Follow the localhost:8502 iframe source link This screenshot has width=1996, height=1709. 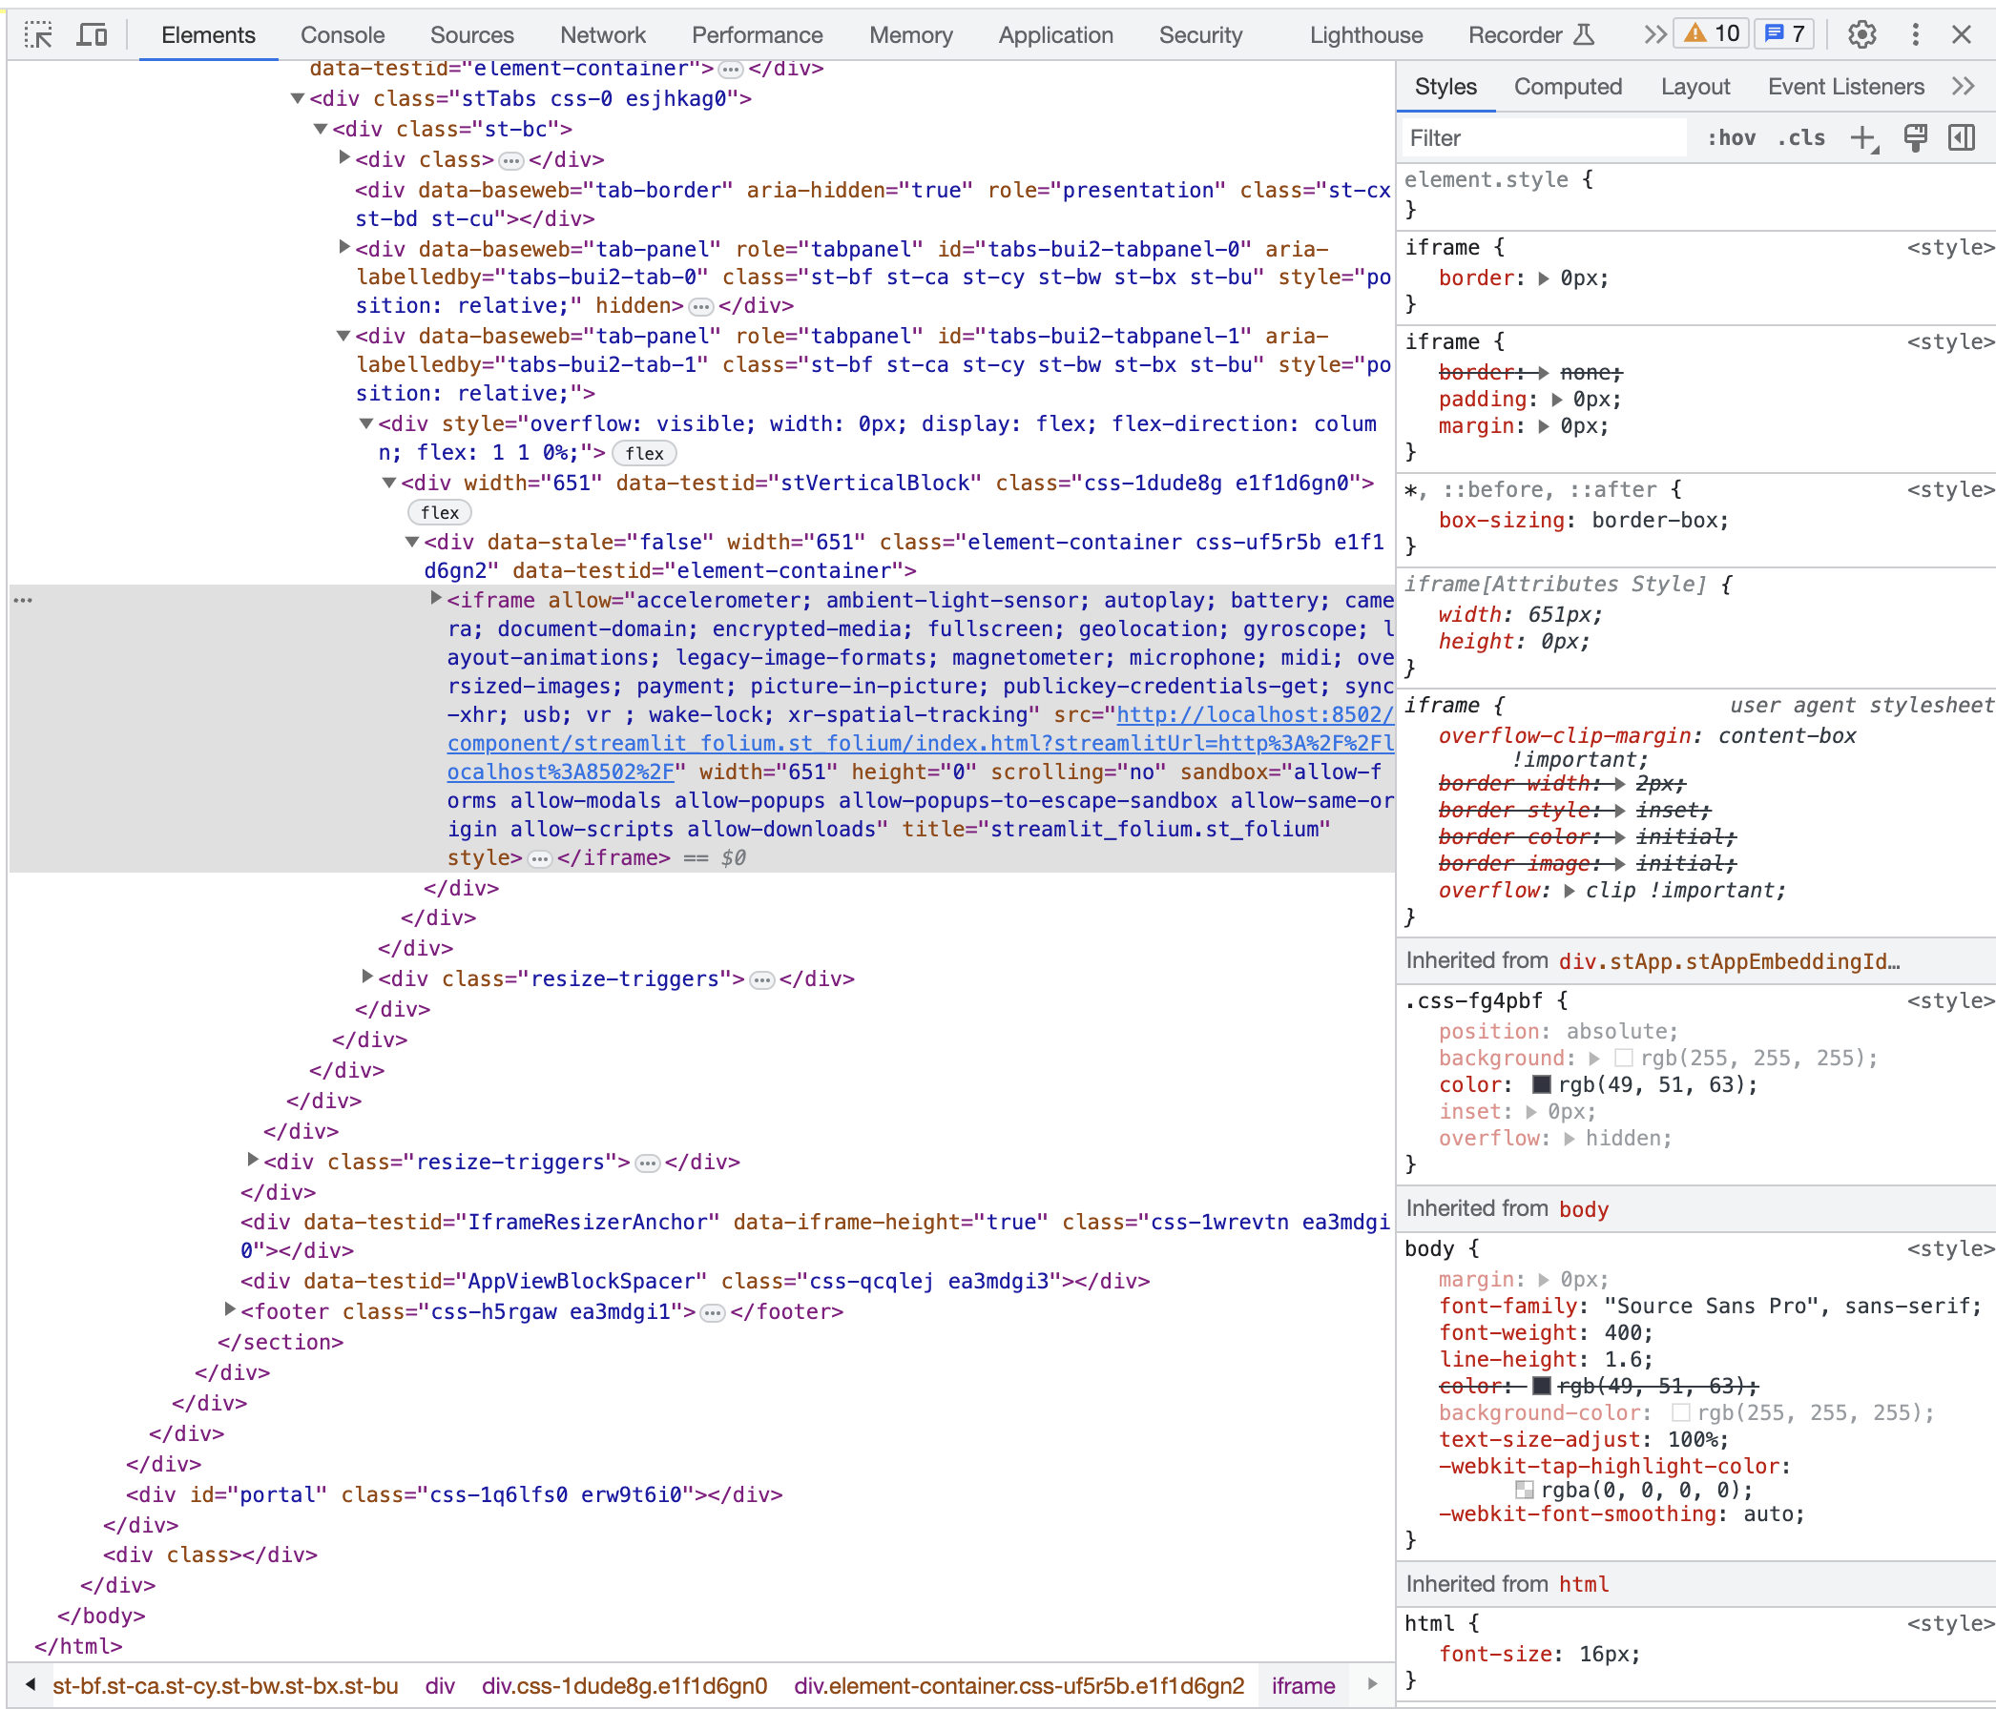[x=1253, y=714]
